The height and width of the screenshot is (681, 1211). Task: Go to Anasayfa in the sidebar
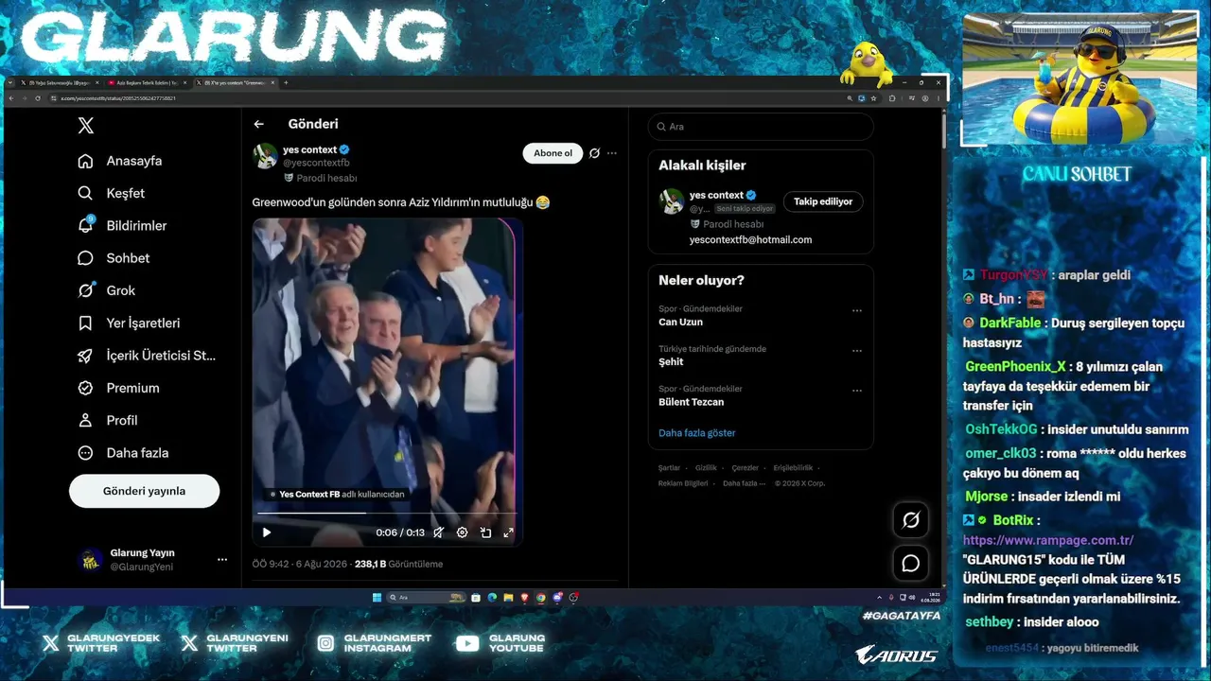pyautogui.click(x=120, y=161)
